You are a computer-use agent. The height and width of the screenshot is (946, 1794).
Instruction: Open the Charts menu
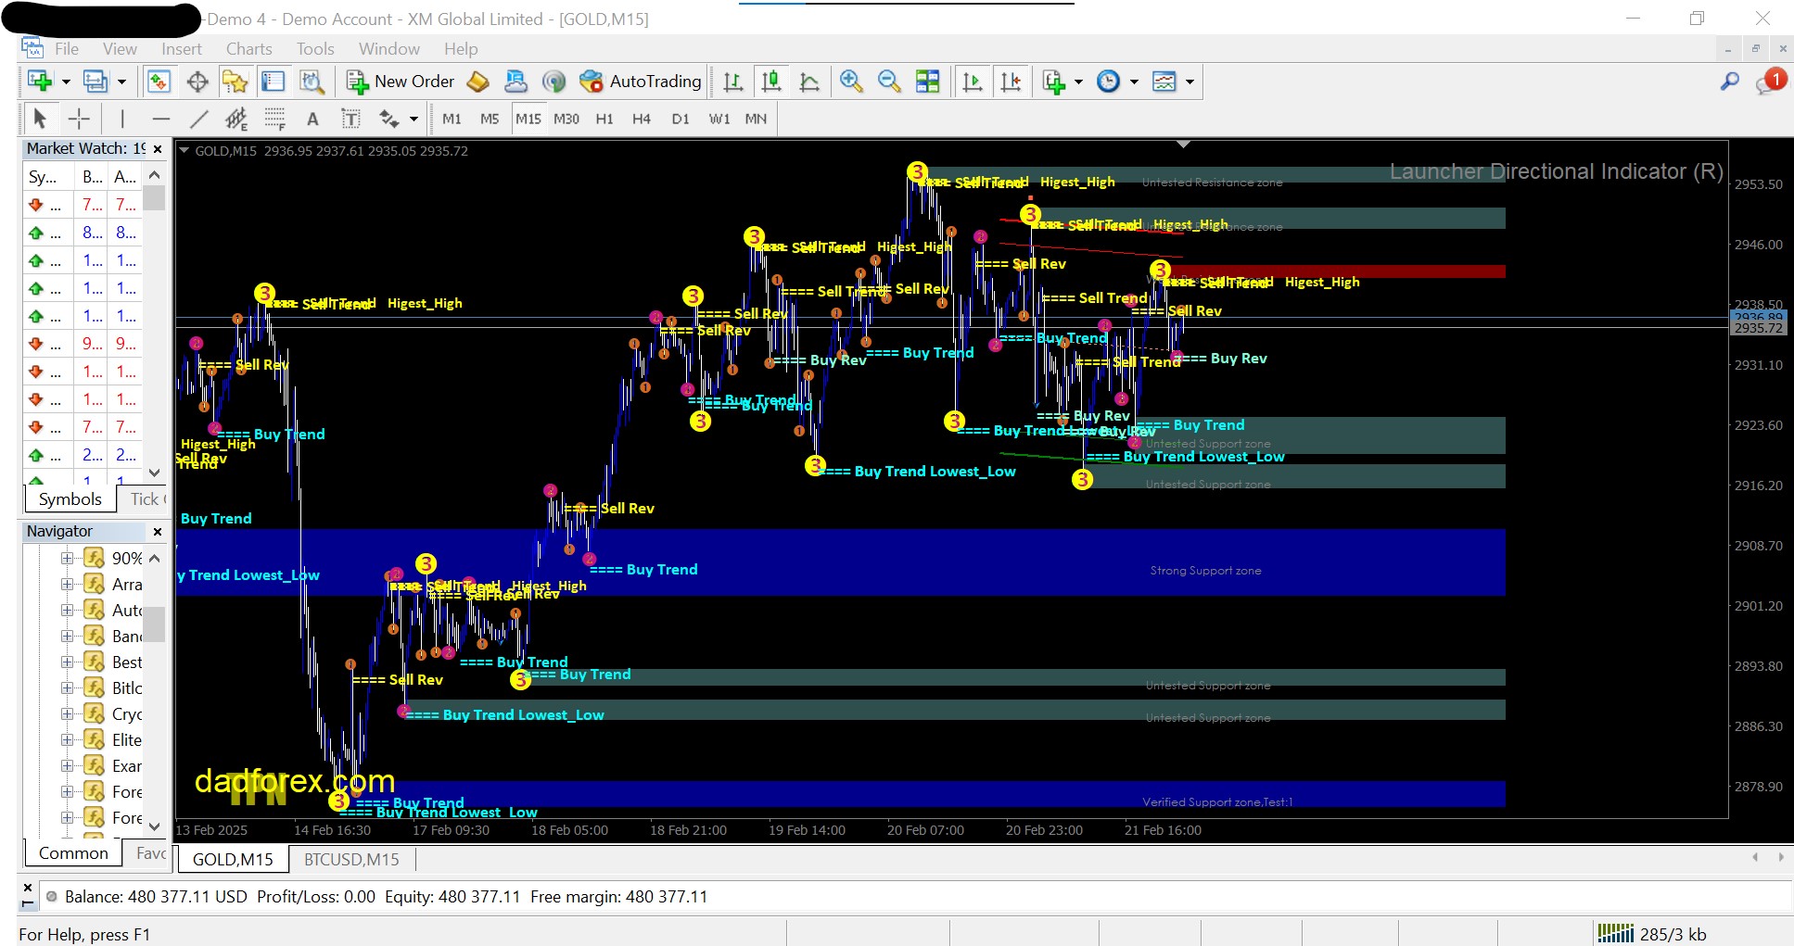click(x=248, y=49)
